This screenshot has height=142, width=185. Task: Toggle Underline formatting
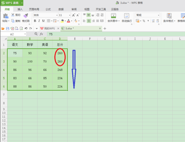point(43,21)
